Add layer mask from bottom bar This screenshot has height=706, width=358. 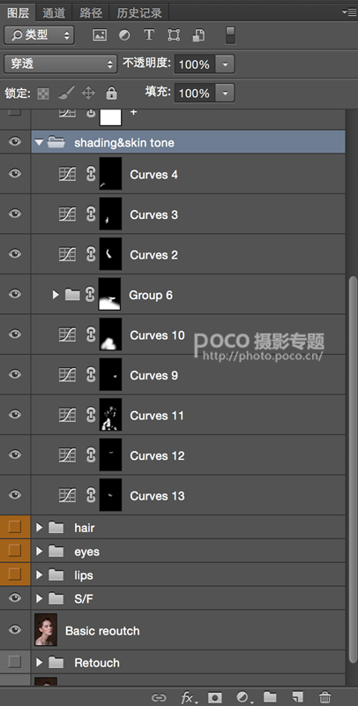[x=215, y=697]
